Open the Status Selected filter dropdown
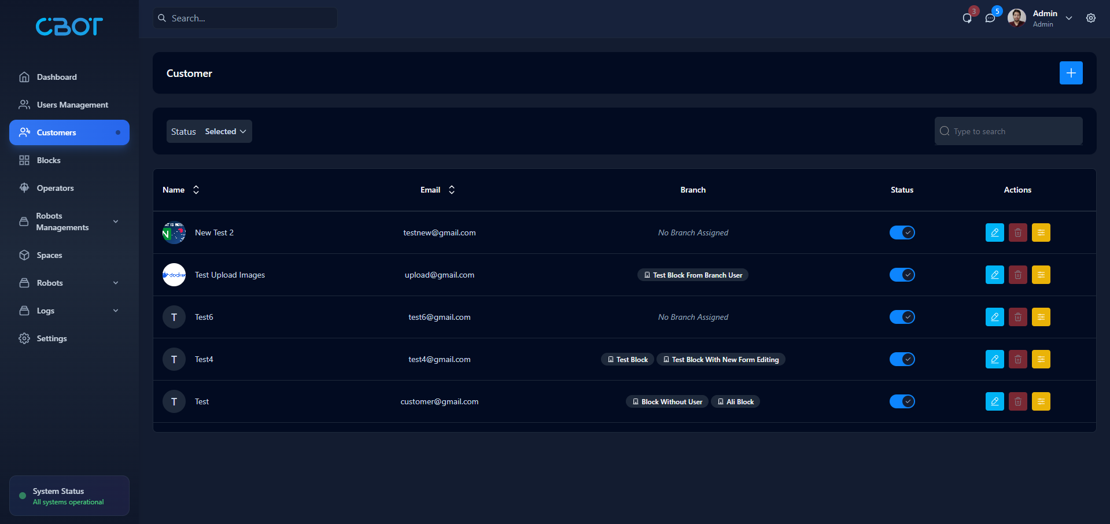 pyautogui.click(x=225, y=131)
